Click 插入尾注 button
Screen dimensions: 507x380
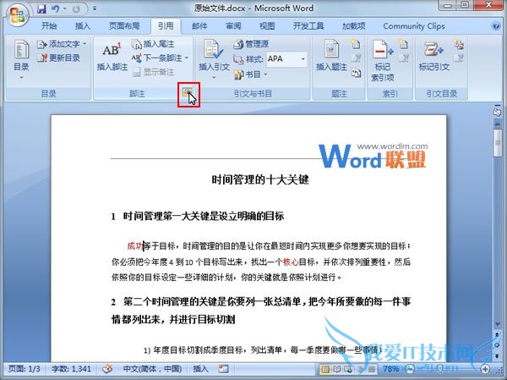point(153,44)
